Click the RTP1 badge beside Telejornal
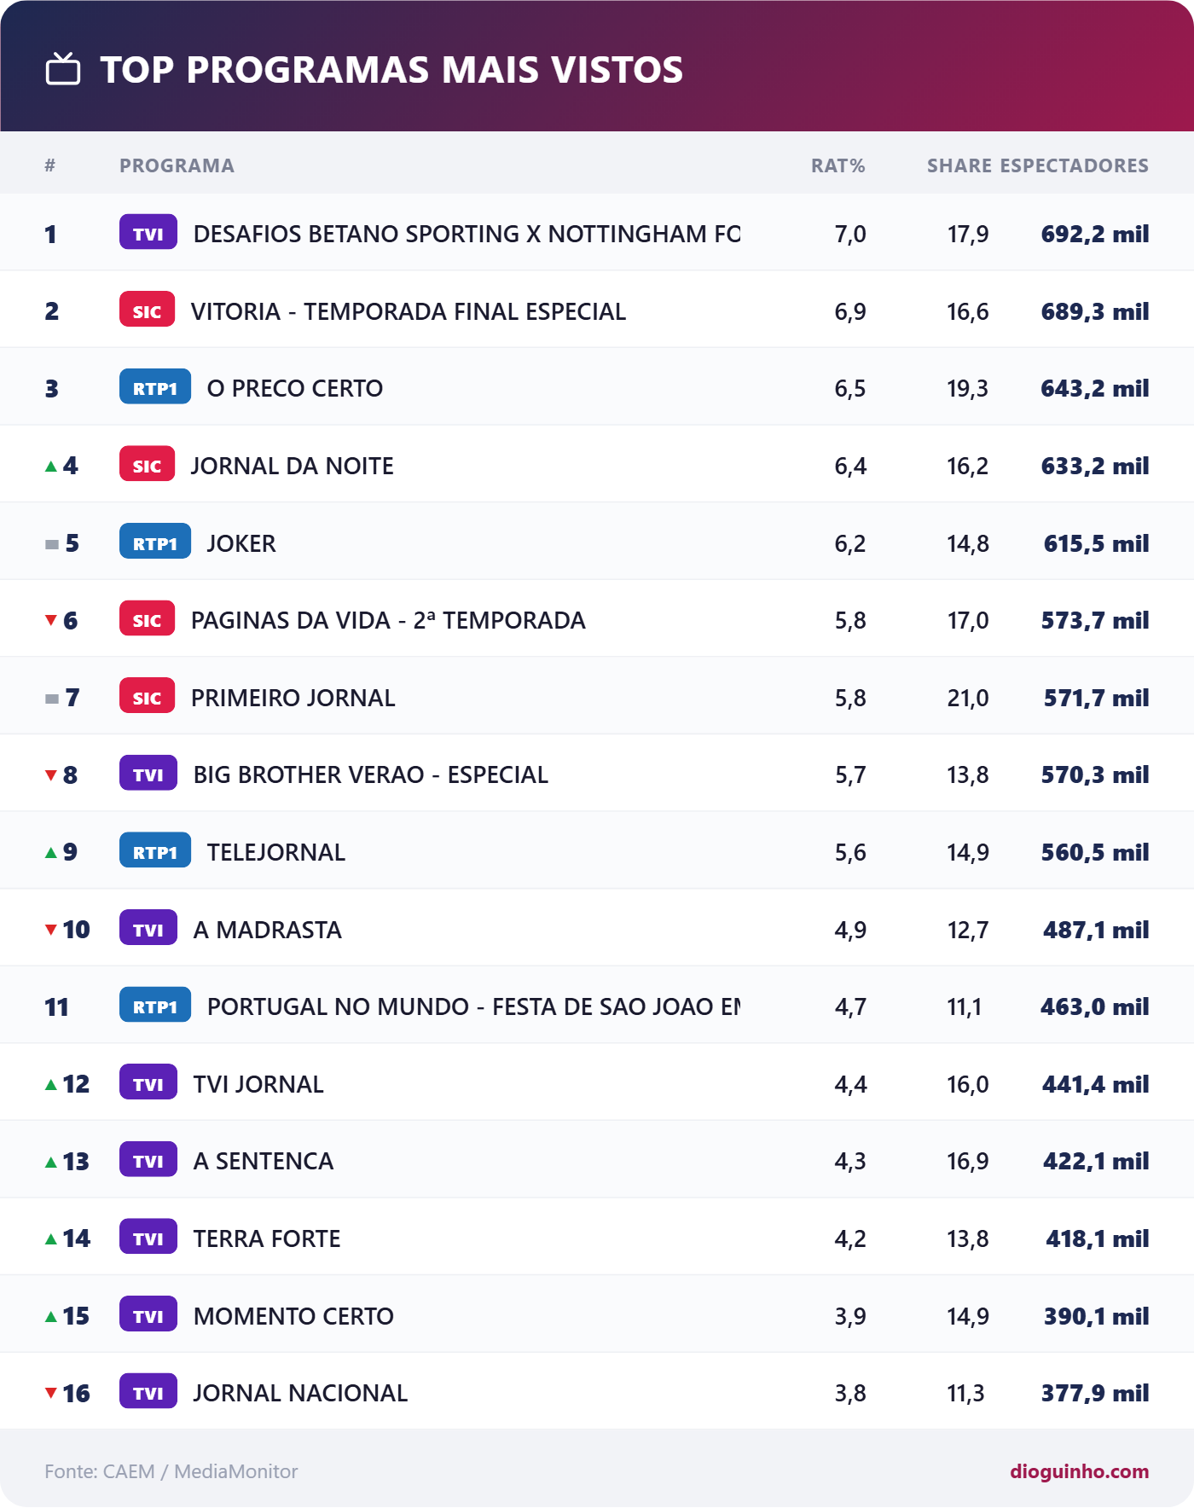Image resolution: width=1194 pixels, height=1508 pixels. (x=155, y=850)
